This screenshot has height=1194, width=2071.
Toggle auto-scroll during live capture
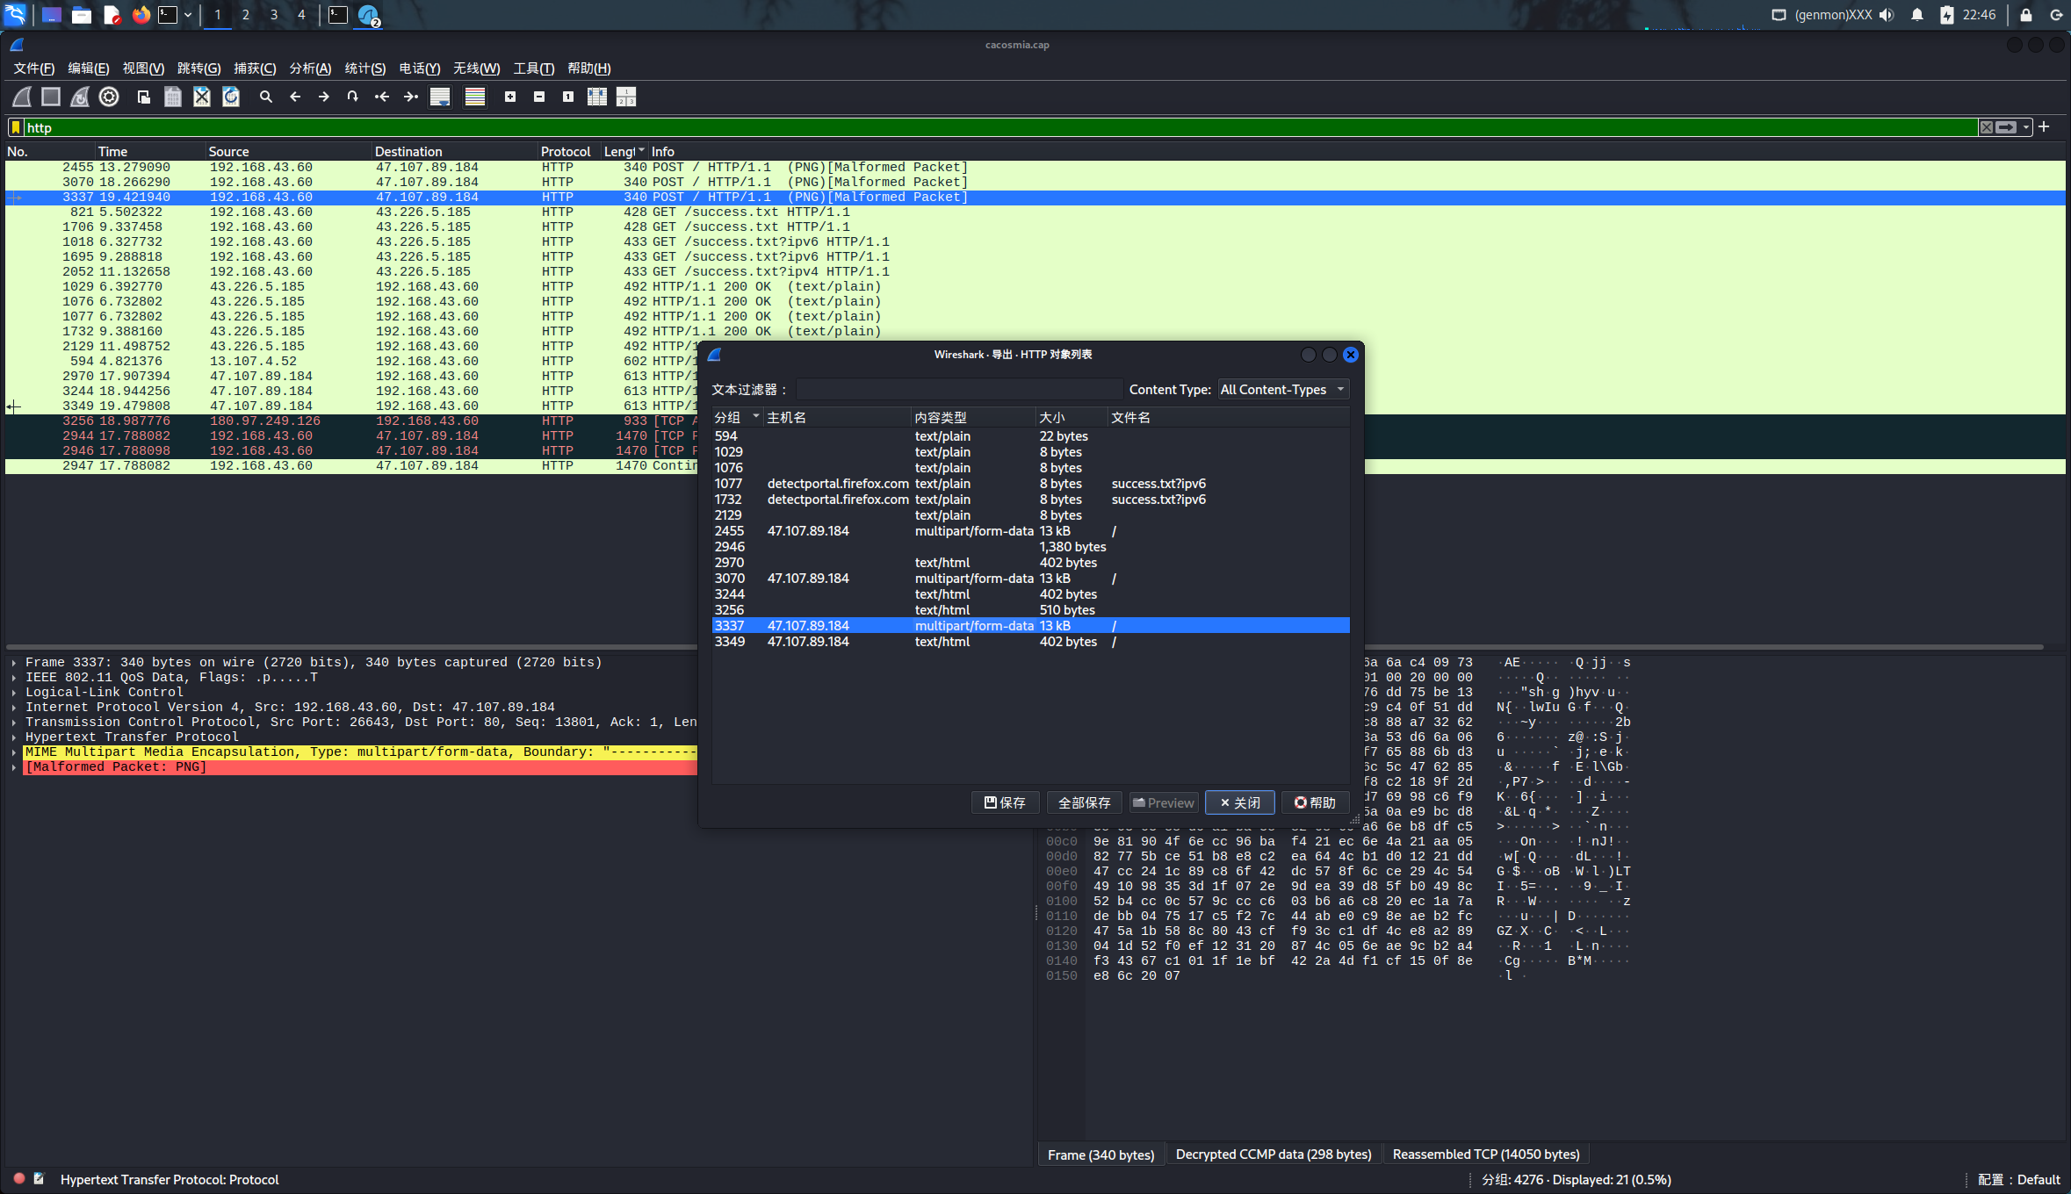[440, 97]
